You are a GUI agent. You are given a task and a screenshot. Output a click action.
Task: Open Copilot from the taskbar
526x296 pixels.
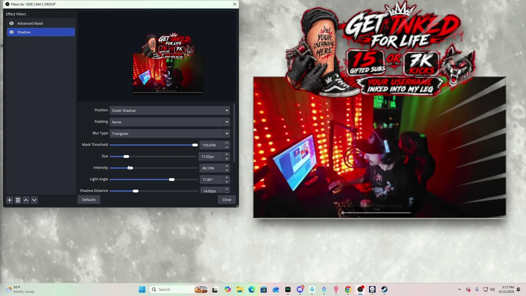click(x=228, y=289)
